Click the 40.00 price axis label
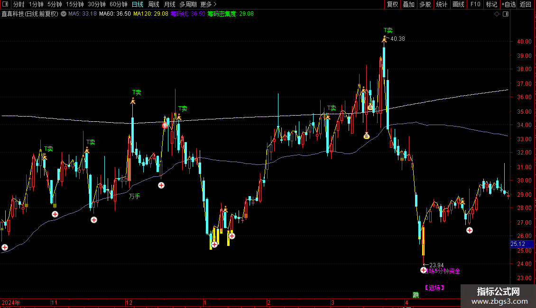Viewport: 536px width, 308px height. (524, 41)
